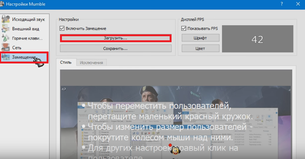Open the Шрифт font button
The image size is (305, 159).
pyautogui.click(x=200, y=38)
